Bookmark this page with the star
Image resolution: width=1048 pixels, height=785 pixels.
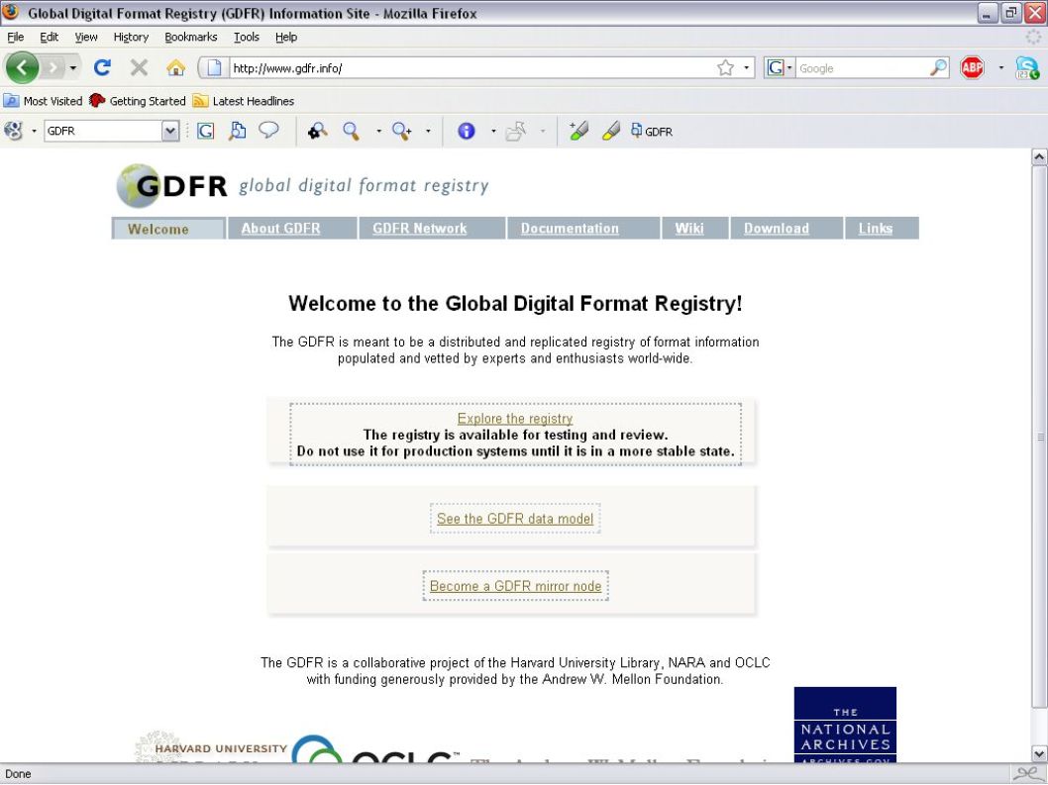tap(725, 67)
